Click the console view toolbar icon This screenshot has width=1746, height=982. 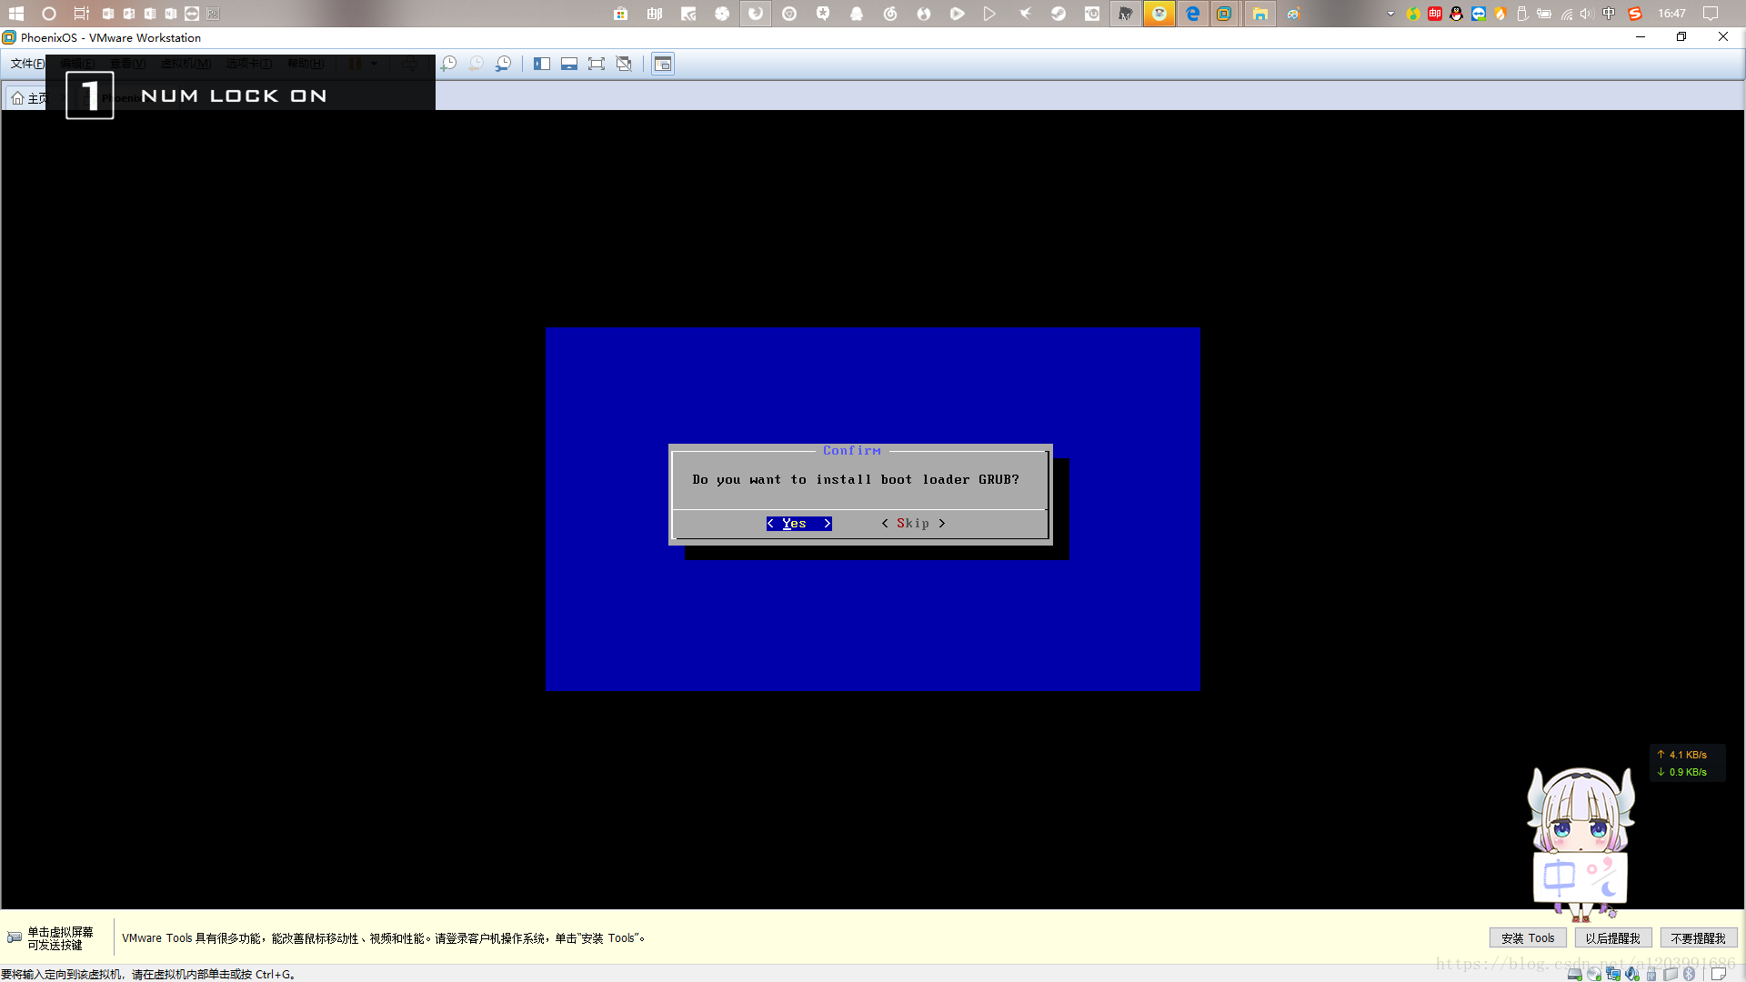tap(663, 64)
